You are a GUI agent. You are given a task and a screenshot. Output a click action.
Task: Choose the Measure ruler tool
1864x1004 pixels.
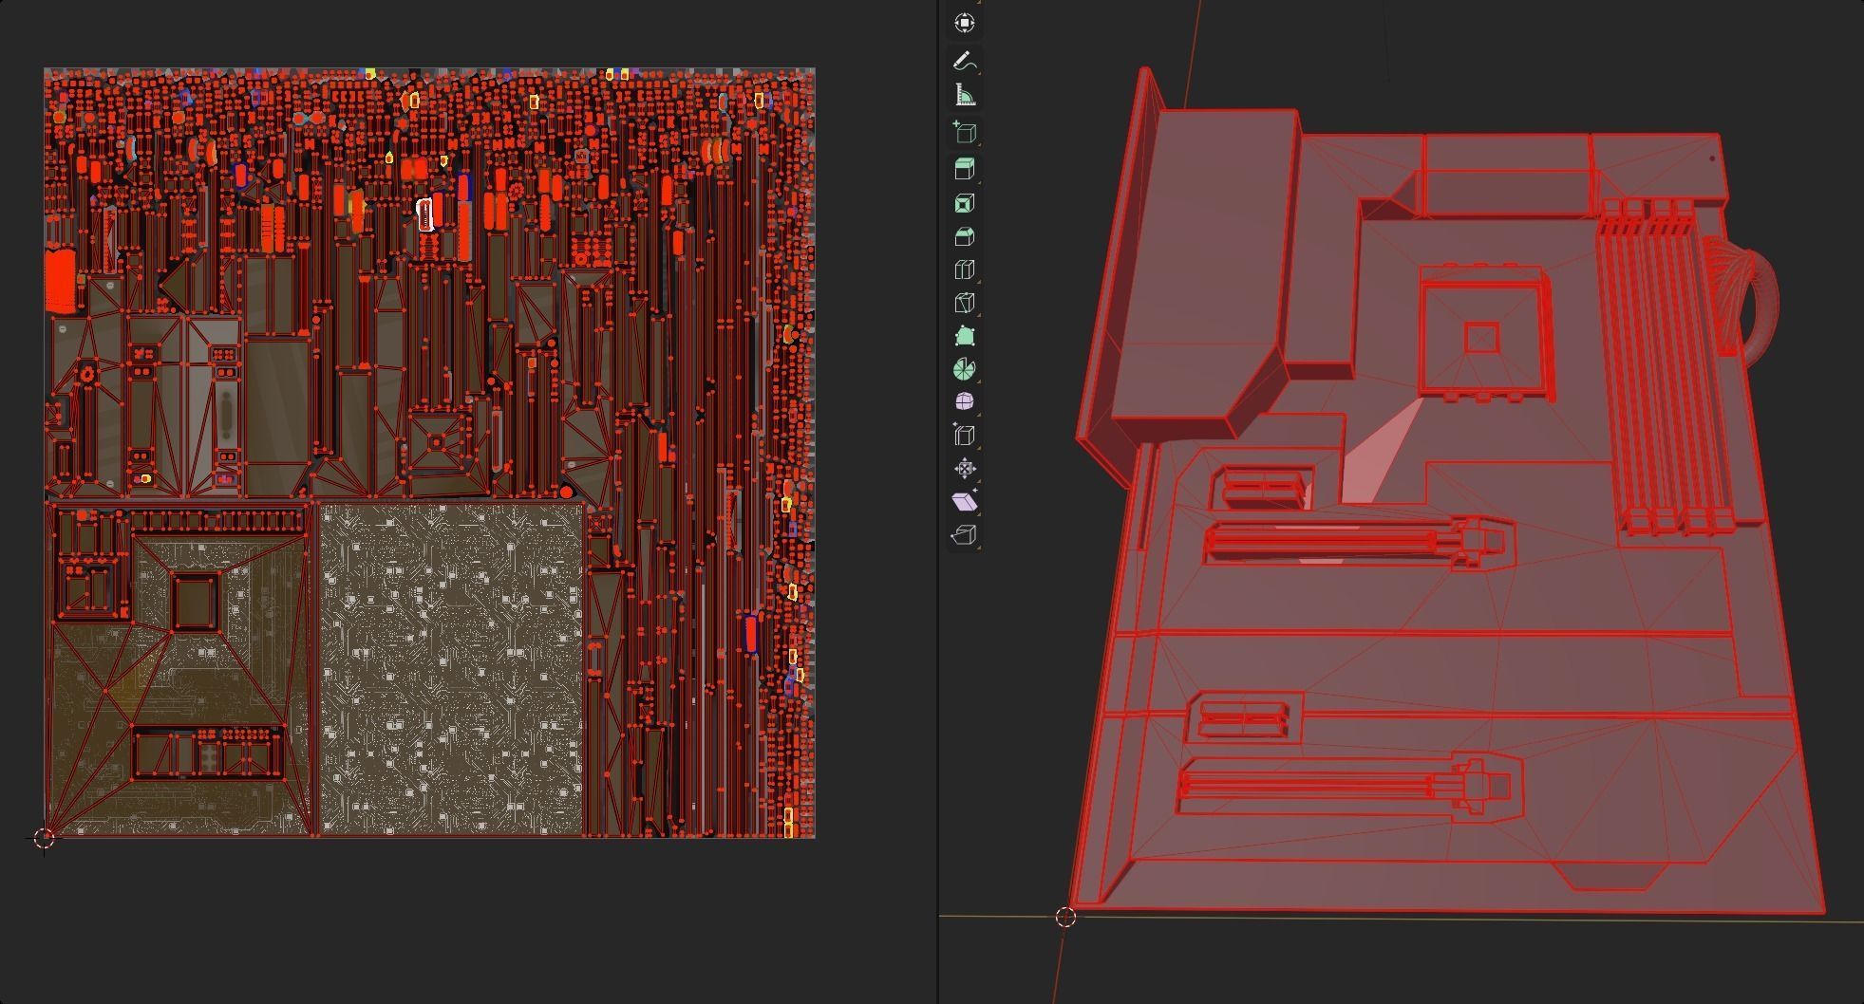pyautogui.click(x=964, y=95)
